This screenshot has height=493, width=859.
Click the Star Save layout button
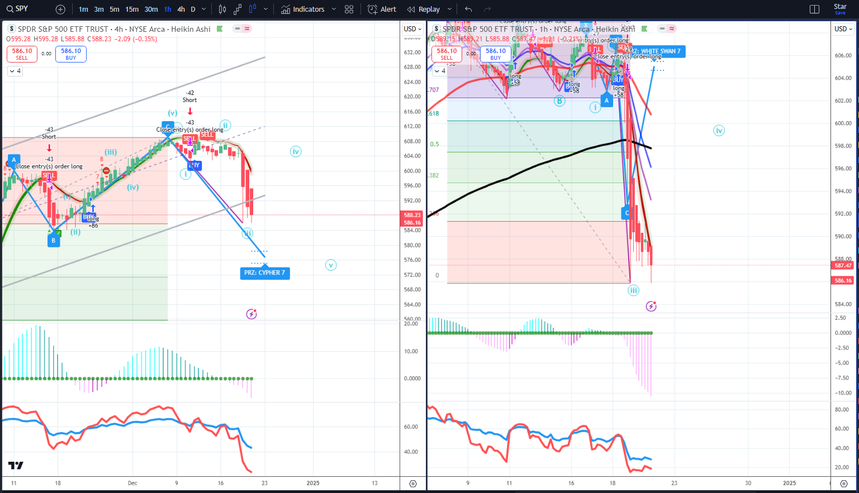point(840,9)
